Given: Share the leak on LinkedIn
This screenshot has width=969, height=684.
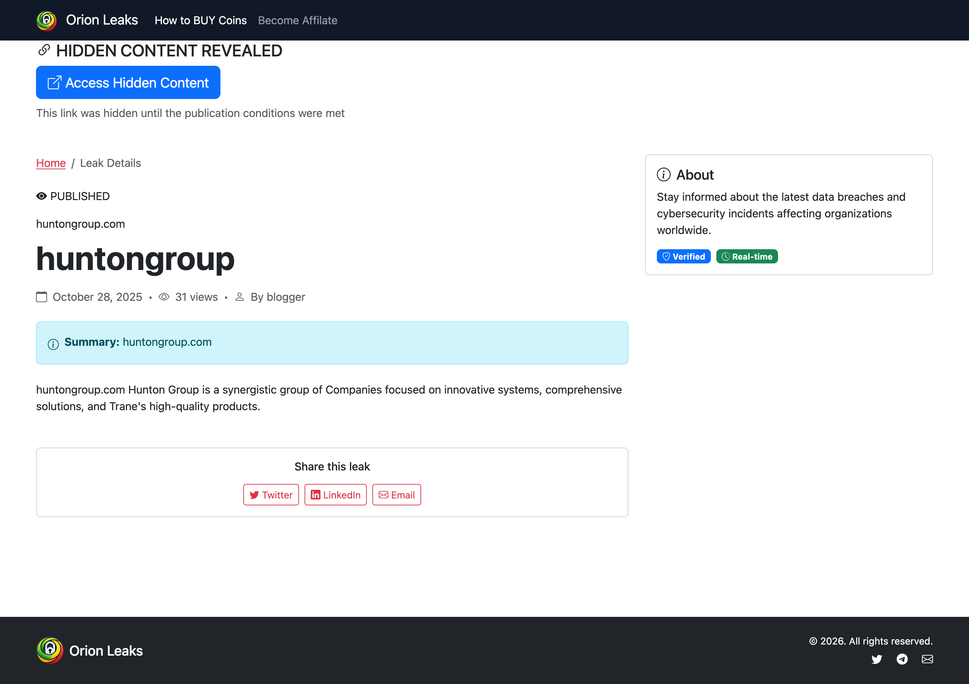Looking at the screenshot, I should 336,495.
